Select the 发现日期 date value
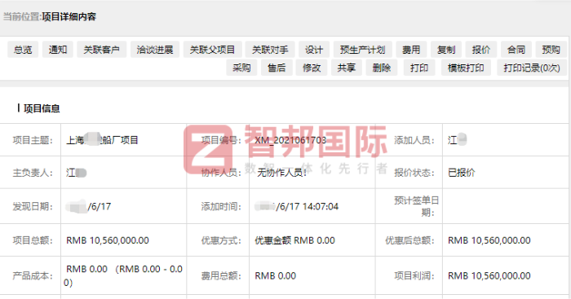Screen dimensions: 571x299 pos(88,207)
